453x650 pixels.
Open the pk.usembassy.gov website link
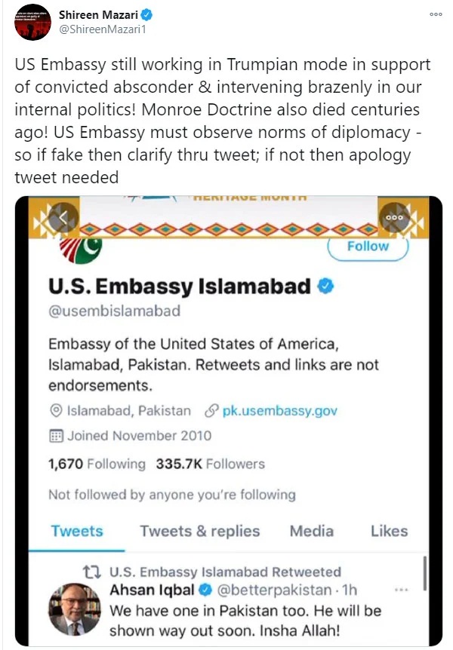[x=279, y=411]
